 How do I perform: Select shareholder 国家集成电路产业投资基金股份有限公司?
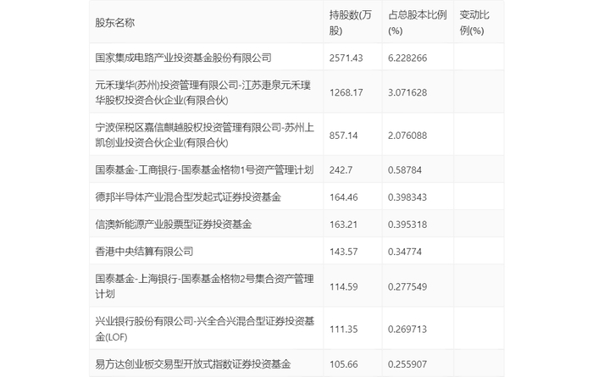[x=184, y=58]
